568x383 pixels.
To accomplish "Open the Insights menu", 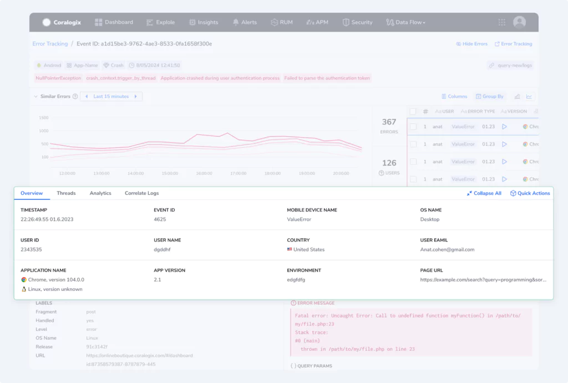I will coord(204,22).
